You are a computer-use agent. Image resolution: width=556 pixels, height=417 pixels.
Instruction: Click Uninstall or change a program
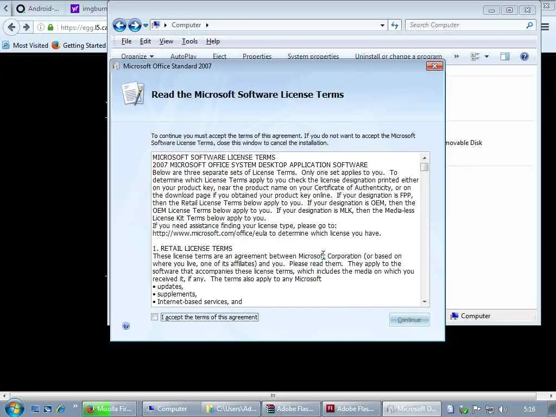point(398,56)
